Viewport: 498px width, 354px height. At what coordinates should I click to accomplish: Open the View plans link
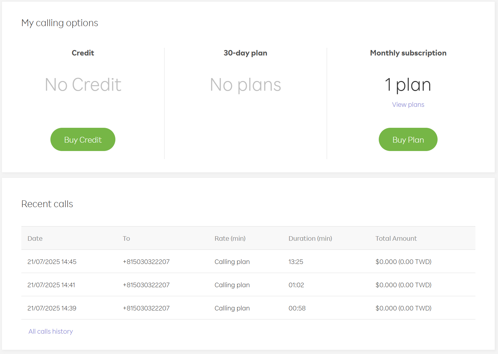tap(408, 105)
